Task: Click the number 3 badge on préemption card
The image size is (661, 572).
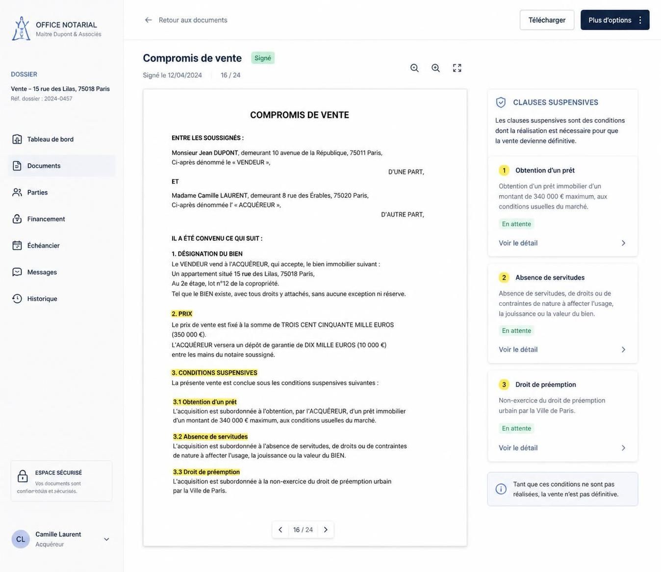Action: 504,384
